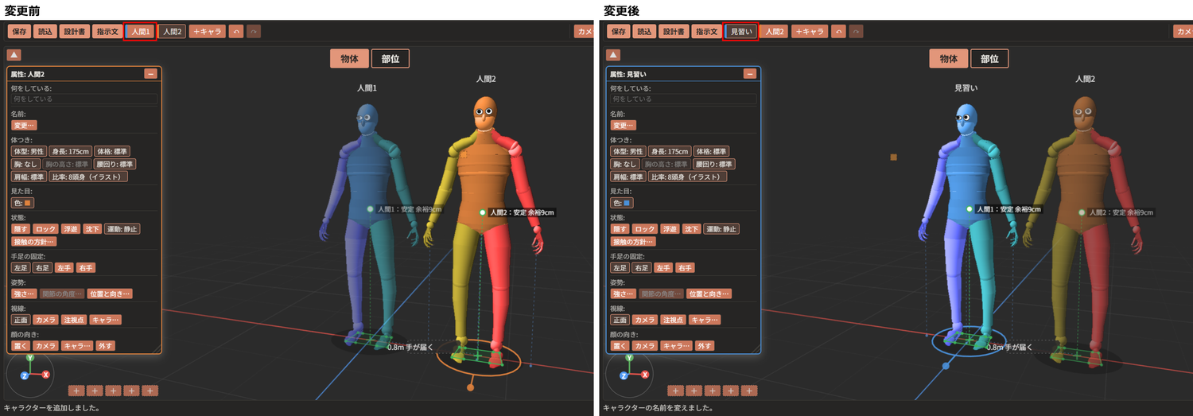Open 接触の方針… in the 人間2 panel

click(x=34, y=241)
